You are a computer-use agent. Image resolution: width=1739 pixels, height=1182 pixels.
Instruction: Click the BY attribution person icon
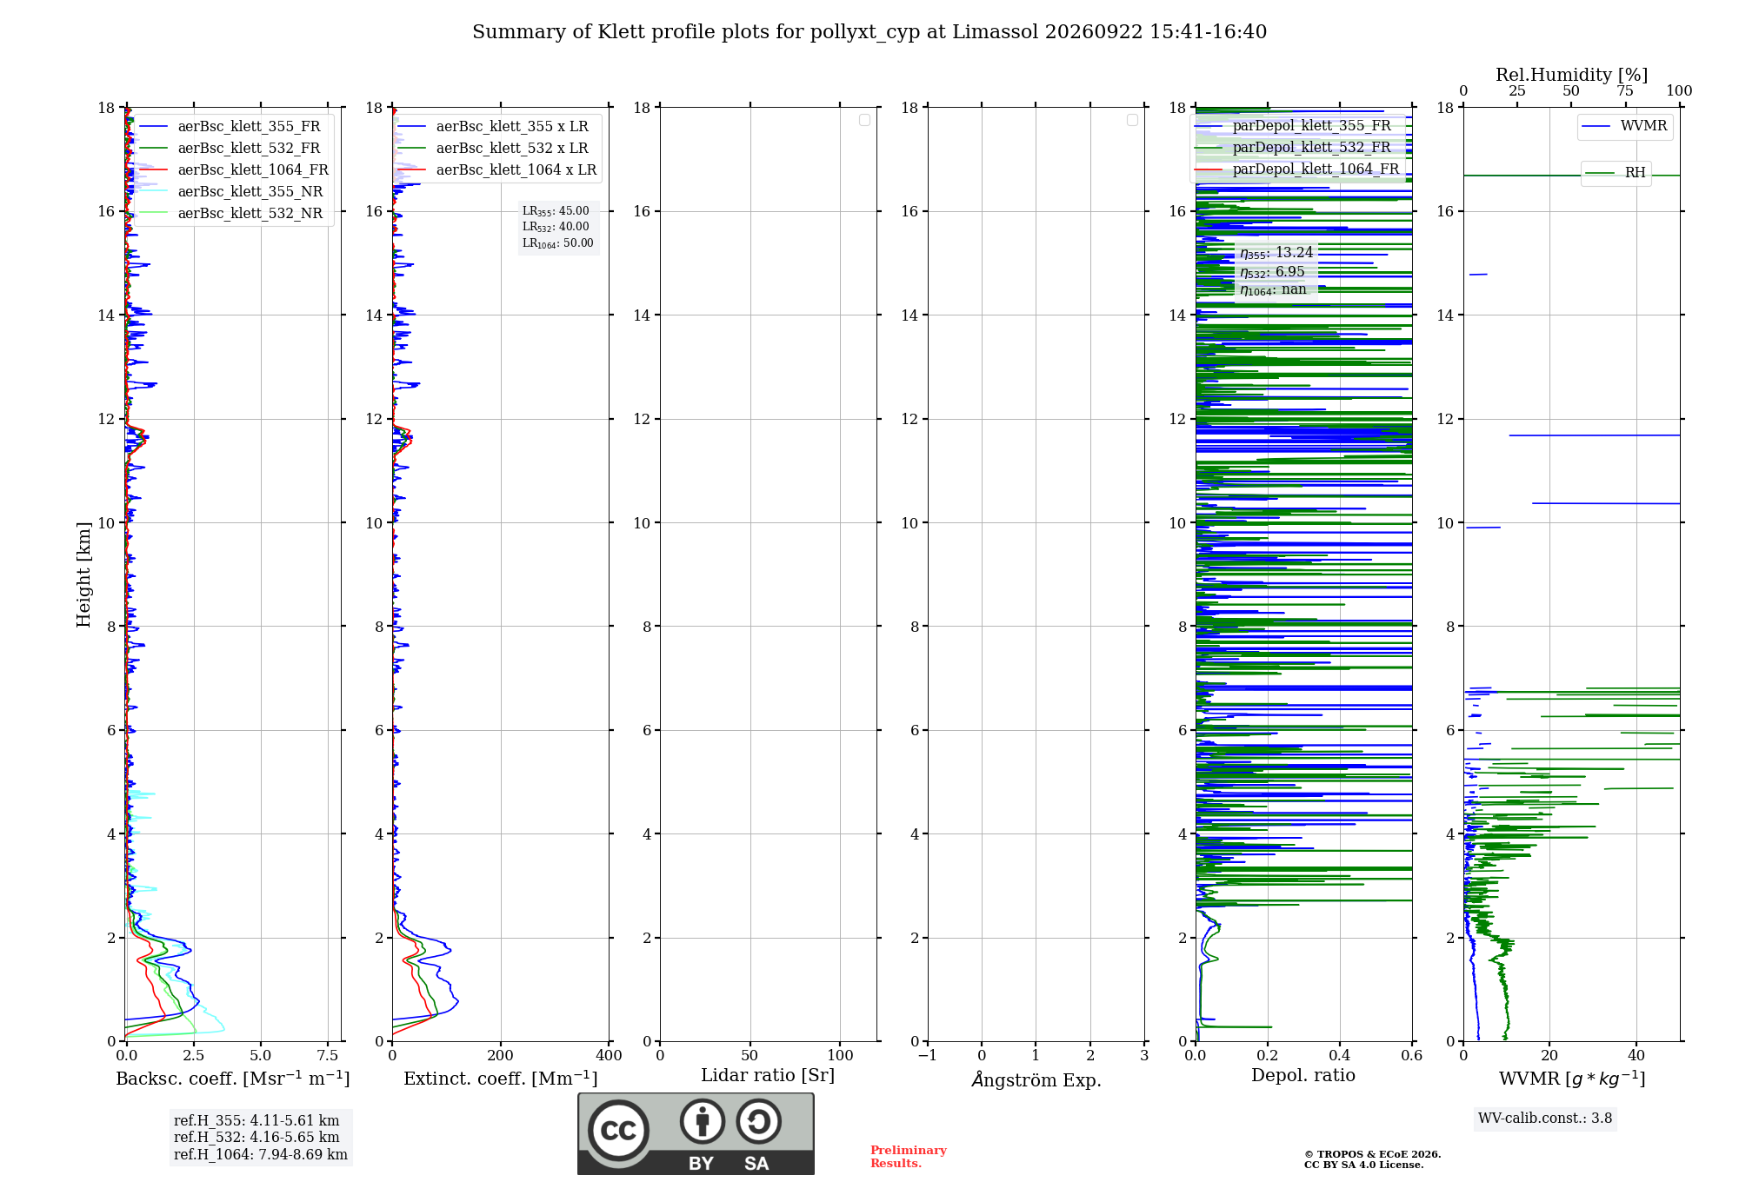point(703,1121)
